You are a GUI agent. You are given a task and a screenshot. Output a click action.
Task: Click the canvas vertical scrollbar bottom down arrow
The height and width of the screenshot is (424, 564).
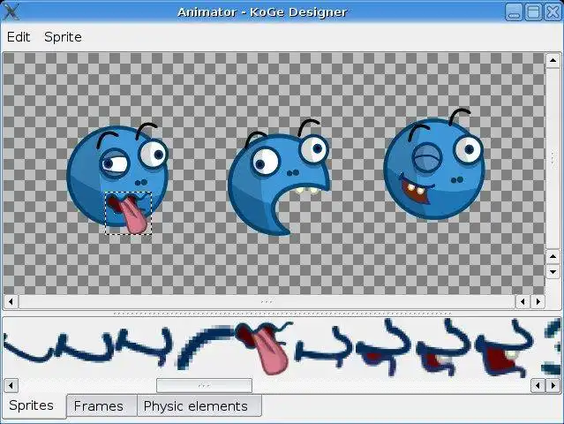point(553,272)
